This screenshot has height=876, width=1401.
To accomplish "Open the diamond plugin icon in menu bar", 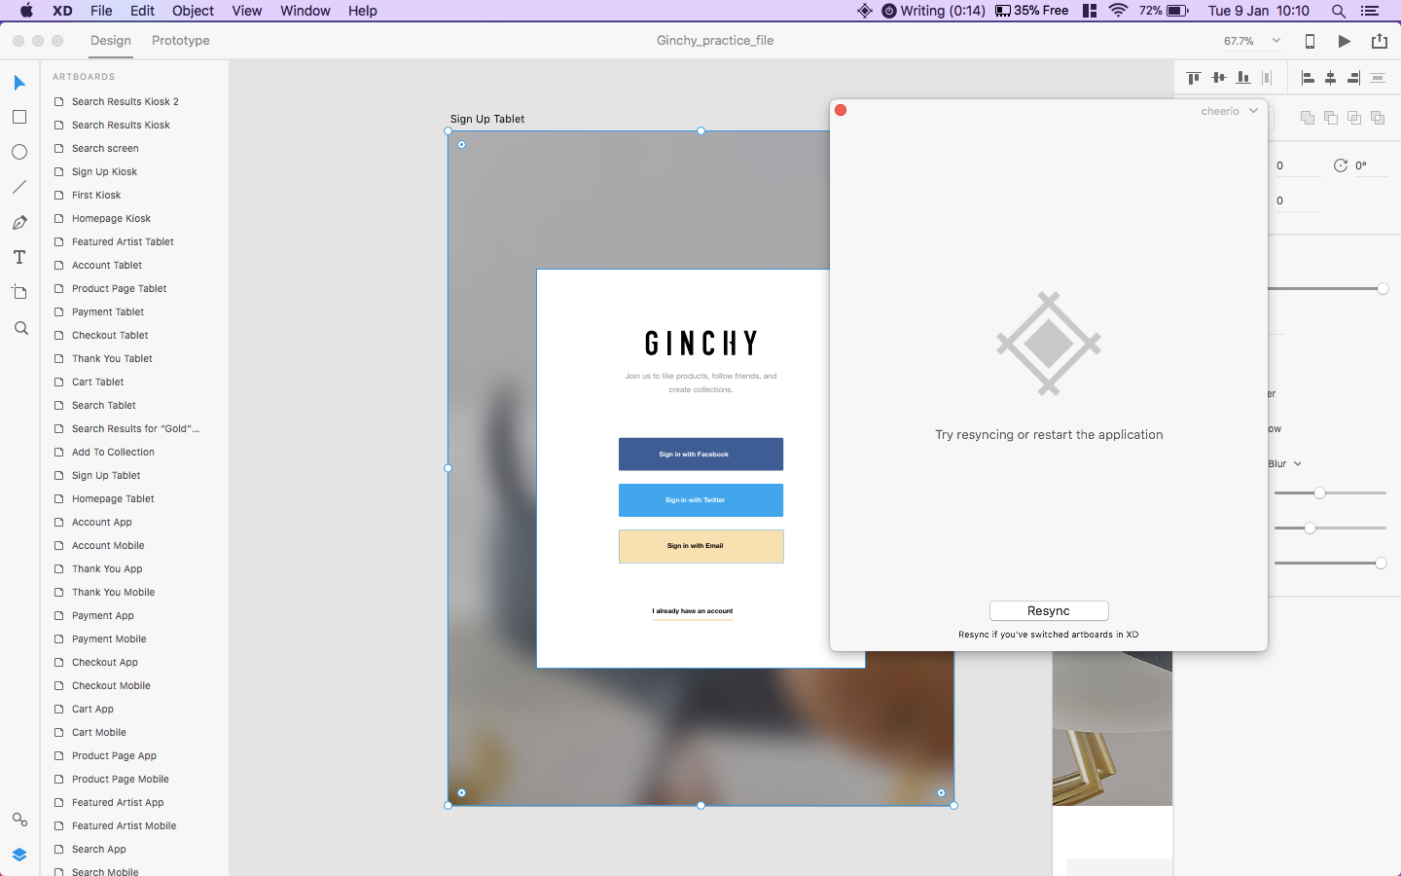I will (864, 11).
